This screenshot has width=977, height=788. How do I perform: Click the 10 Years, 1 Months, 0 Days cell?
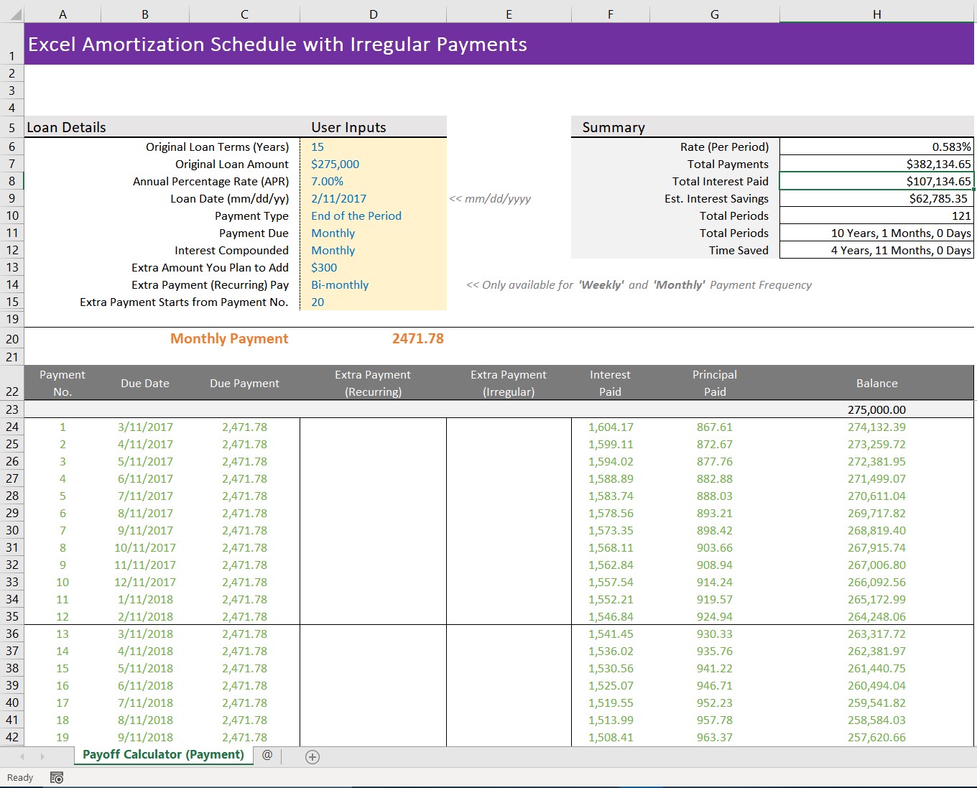tap(876, 233)
